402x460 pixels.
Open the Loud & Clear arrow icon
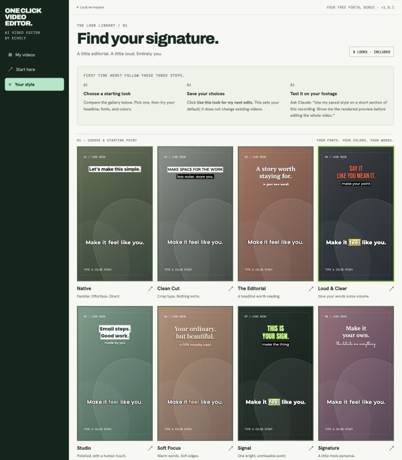pos(392,289)
